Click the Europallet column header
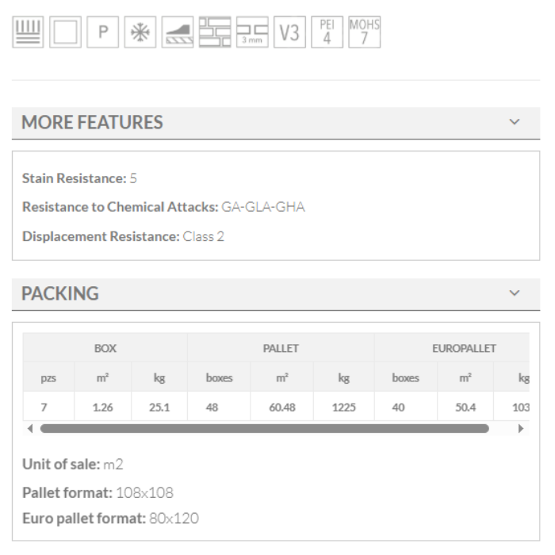Screen dimensions: 555x555 [x=464, y=348]
